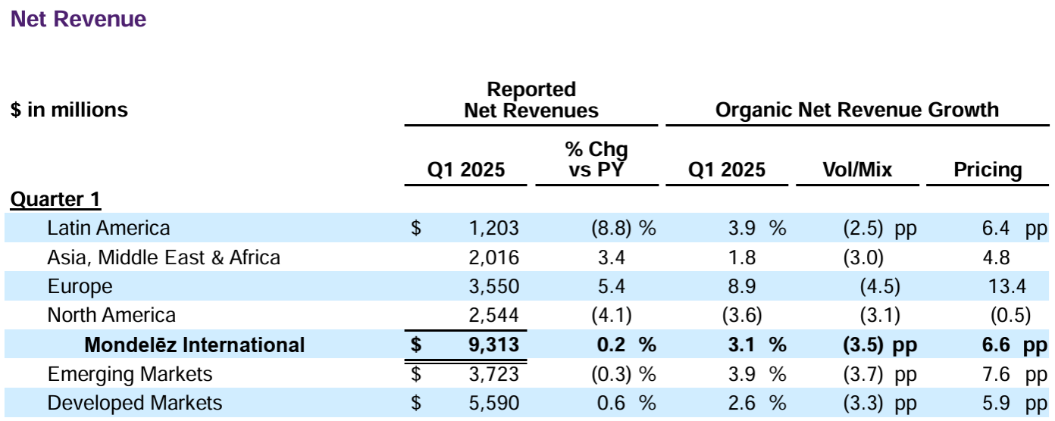Image resolution: width=1055 pixels, height=421 pixels.
Task: Click the 'Net Revenue' heading
Action: [x=78, y=20]
